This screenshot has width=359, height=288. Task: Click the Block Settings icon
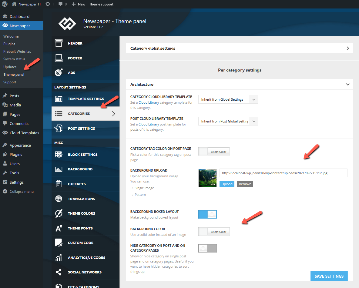click(x=59, y=155)
